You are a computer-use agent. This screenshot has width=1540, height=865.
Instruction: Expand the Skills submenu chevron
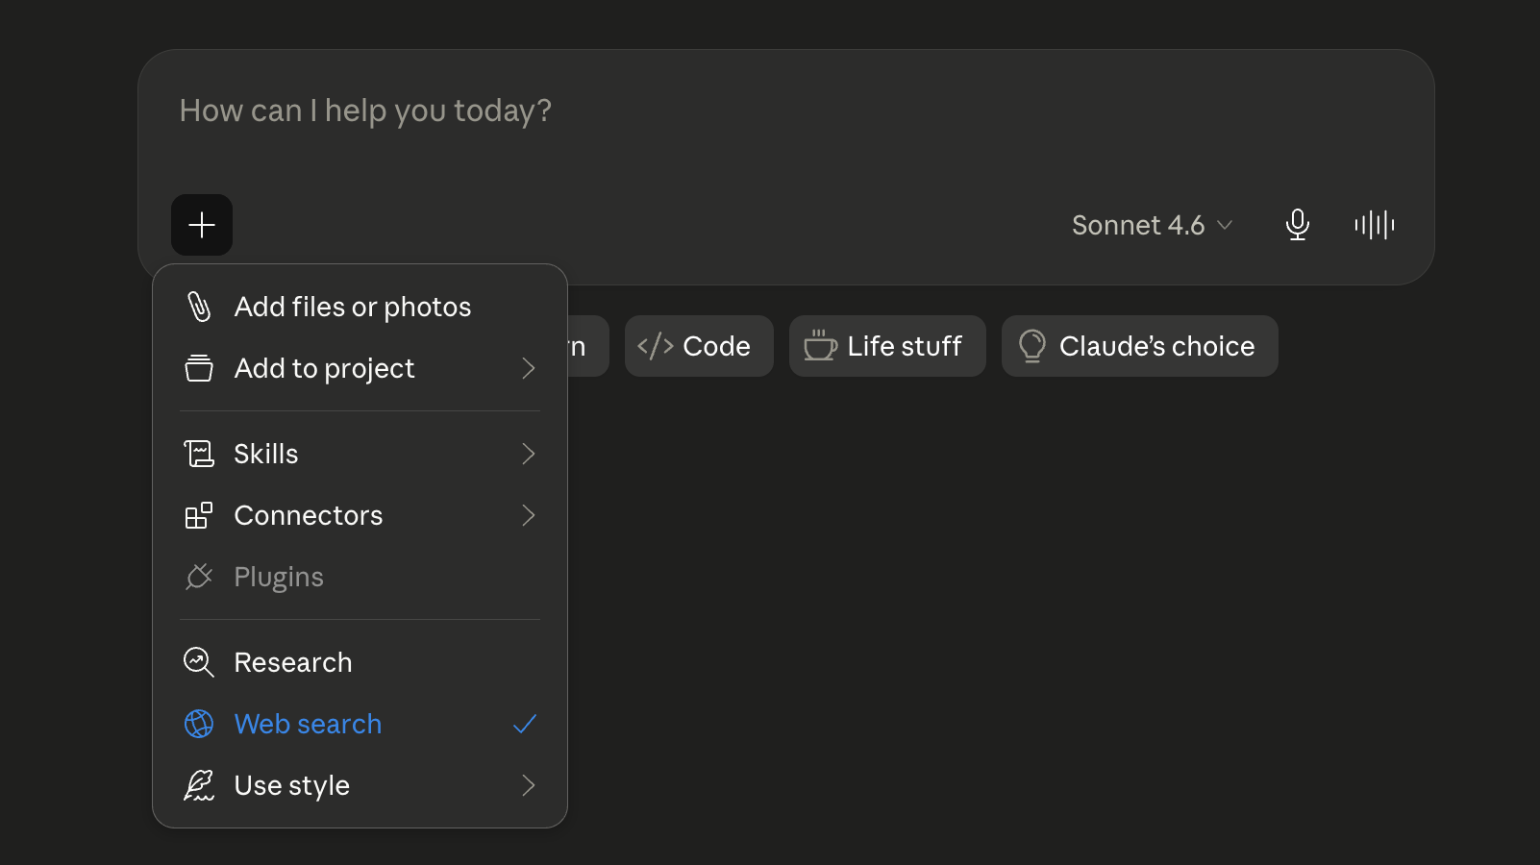(529, 454)
